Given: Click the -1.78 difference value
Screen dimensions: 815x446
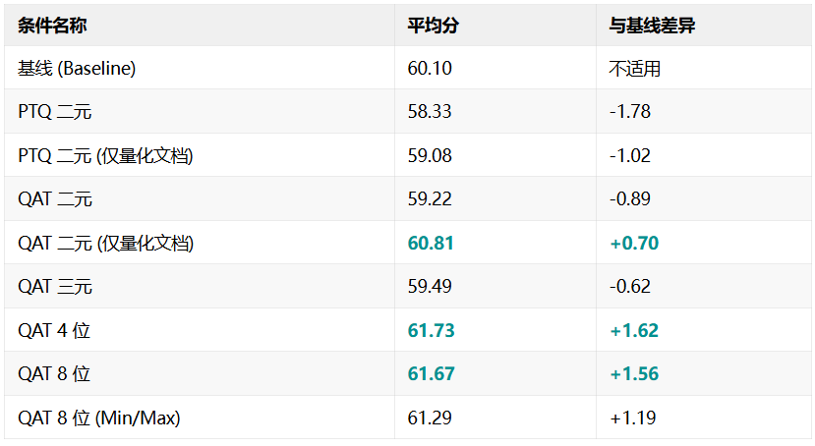Looking at the screenshot, I should (x=630, y=112).
